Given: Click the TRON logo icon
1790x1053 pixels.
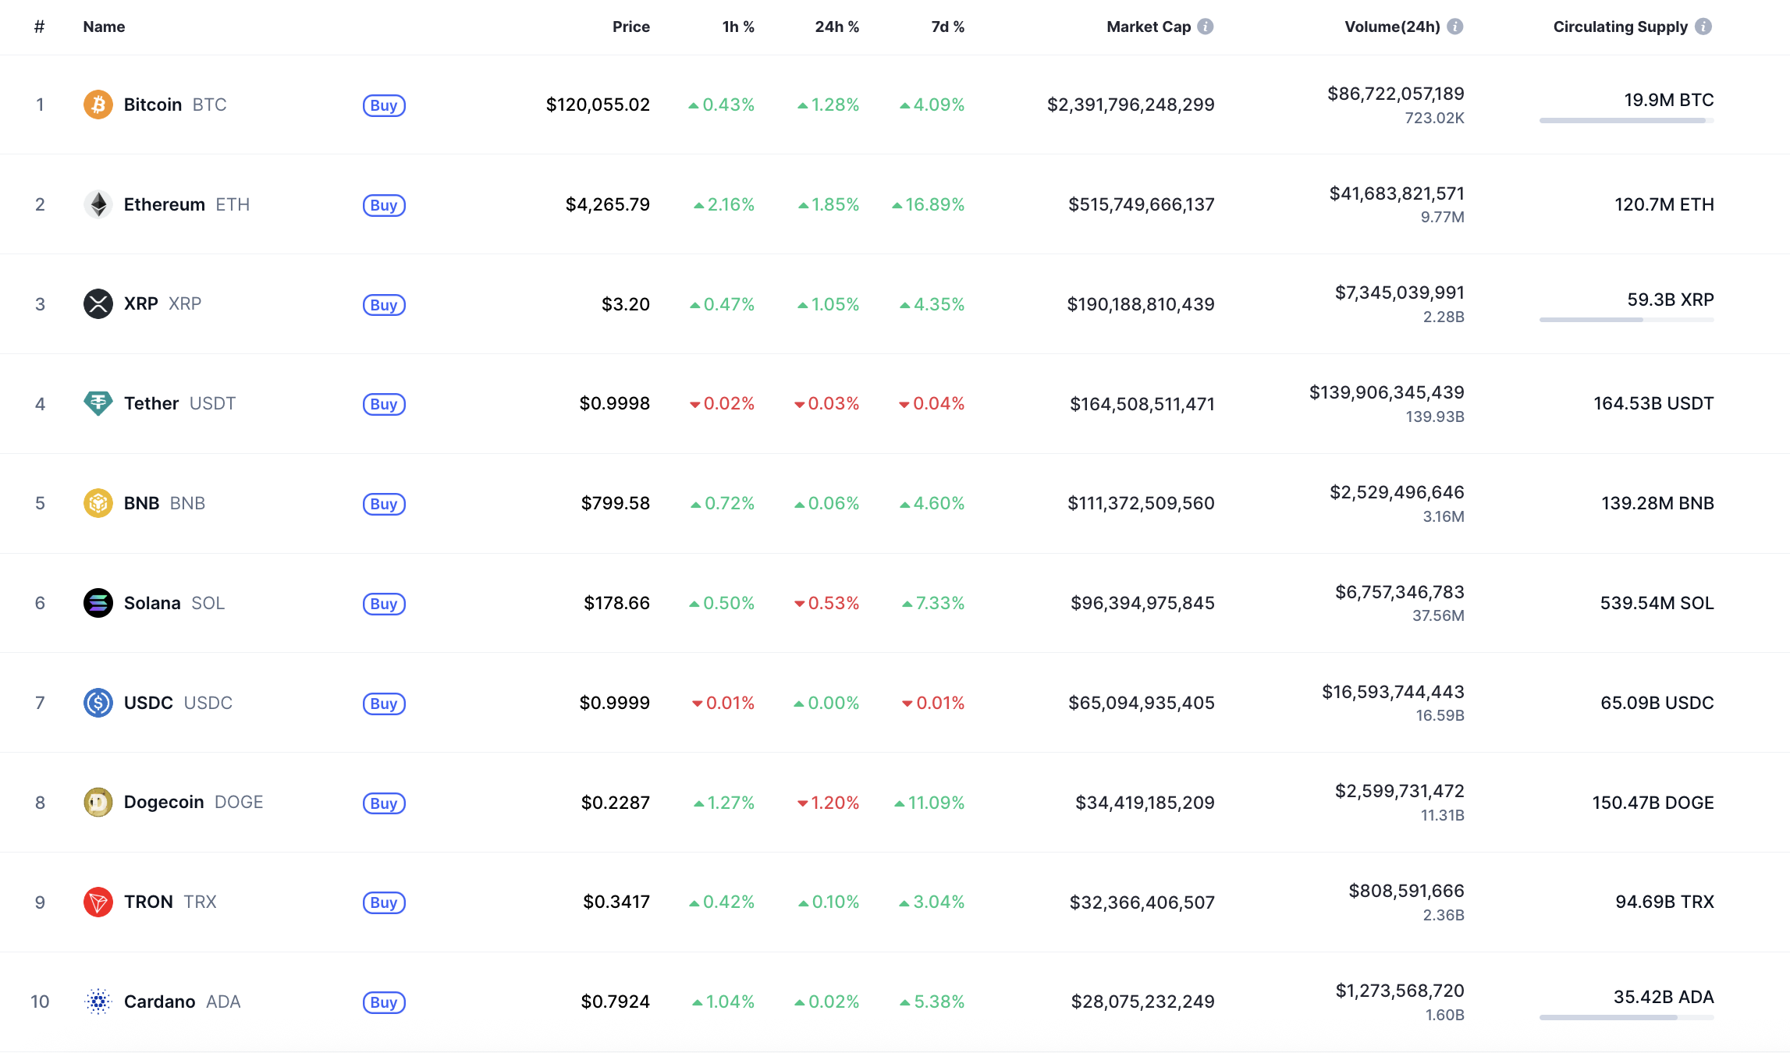Looking at the screenshot, I should (98, 902).
